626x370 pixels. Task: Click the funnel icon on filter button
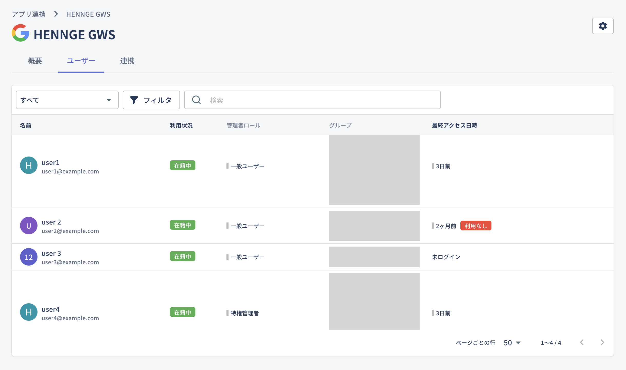point(134,100)
